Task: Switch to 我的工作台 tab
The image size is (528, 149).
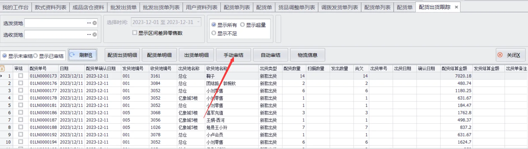Action: 15,7
